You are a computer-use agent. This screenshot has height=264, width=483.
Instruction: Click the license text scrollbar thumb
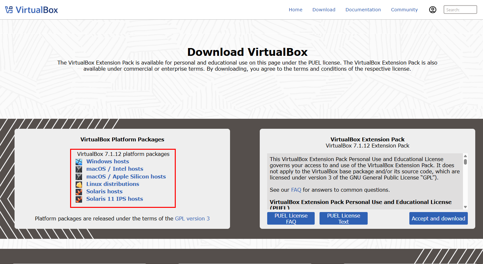[x=465, y=162]
